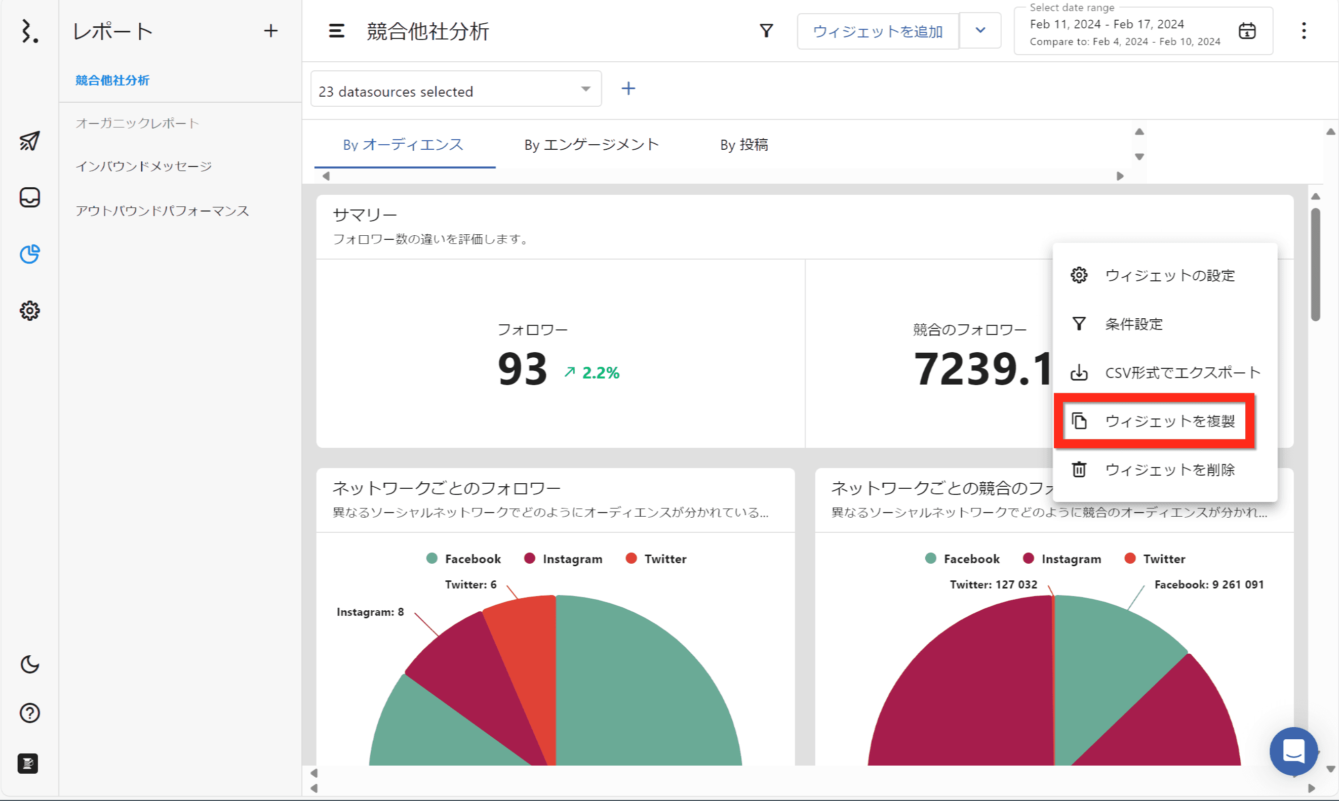Screen dimensions: 1339x801
Task: Click the サマリー widget title
Action: pyautogui.click(x=365, y=215)
